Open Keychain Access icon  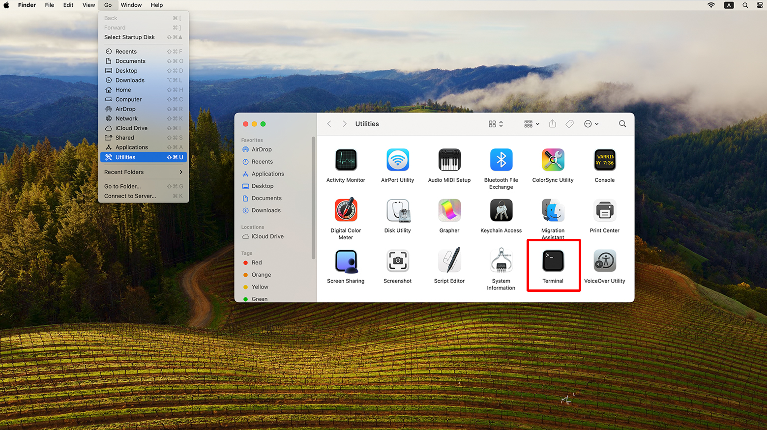tap(501, 211)
